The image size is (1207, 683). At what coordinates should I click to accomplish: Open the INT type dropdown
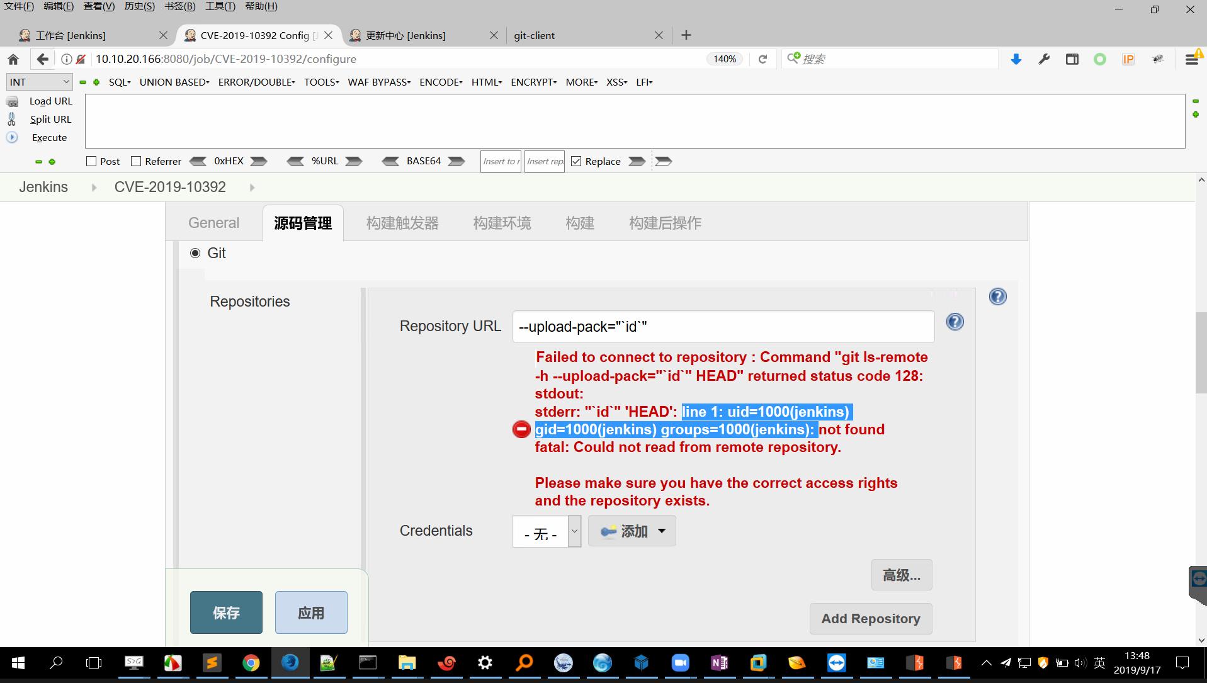[39, 82]
